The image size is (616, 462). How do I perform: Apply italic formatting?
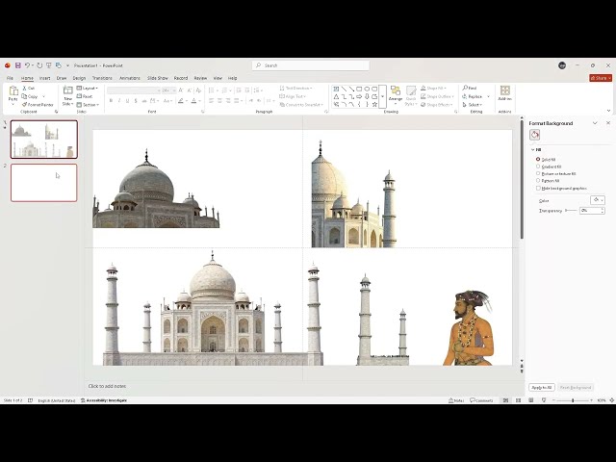pos(119,101)
